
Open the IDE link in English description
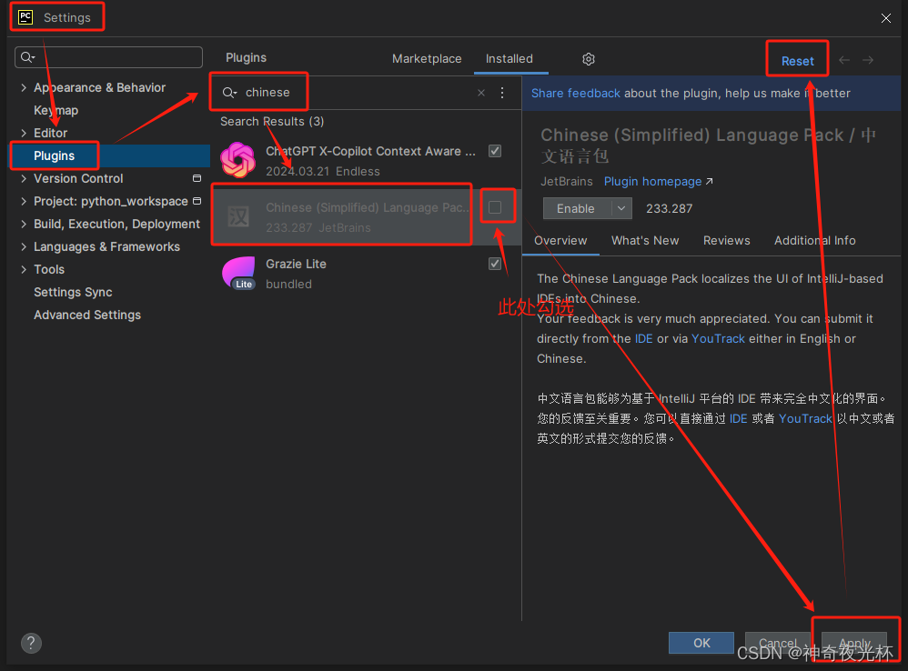[x=643, y=338]
